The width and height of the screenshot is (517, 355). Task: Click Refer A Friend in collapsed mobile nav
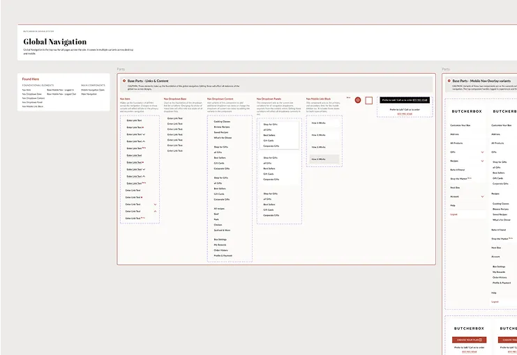tap(457, 170)
